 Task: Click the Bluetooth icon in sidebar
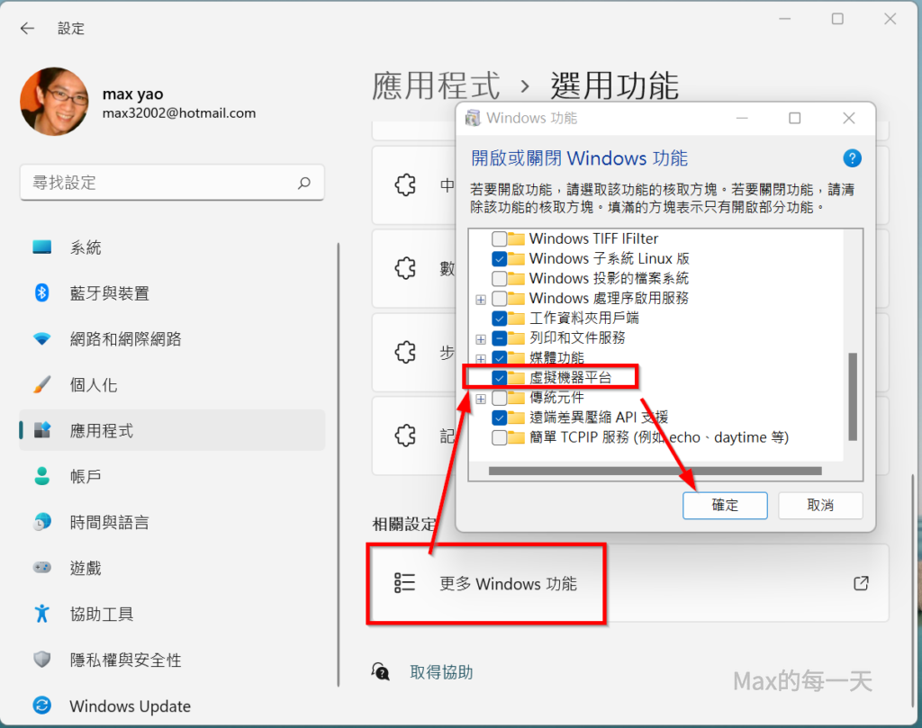(41, 292)
